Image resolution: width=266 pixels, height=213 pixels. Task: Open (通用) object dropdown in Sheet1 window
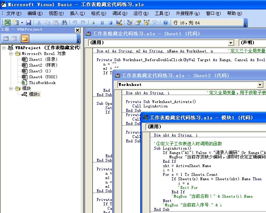(231, 43)
